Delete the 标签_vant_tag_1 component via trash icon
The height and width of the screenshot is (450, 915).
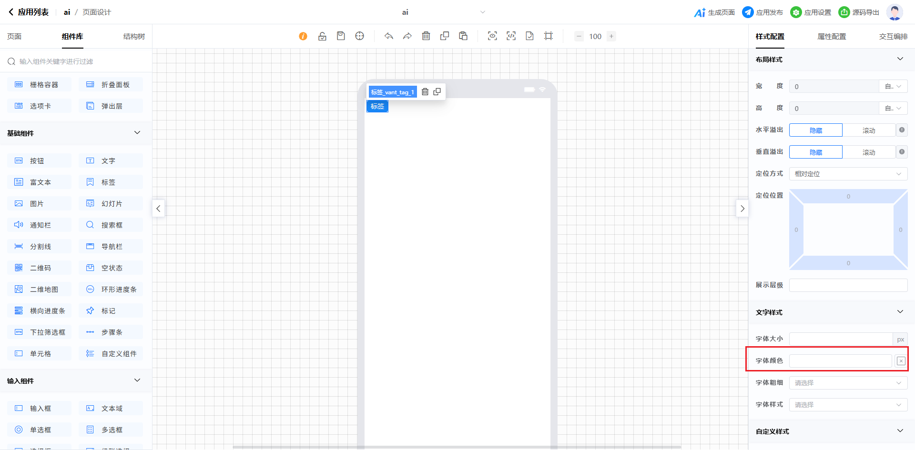pos(425,92)
